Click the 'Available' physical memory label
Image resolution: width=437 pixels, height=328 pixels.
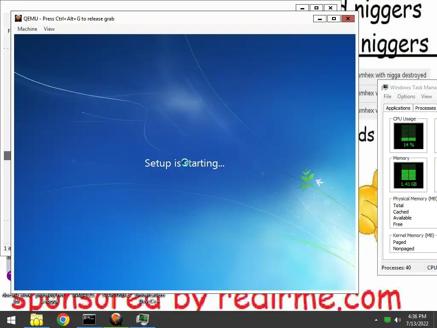[402, 218]
